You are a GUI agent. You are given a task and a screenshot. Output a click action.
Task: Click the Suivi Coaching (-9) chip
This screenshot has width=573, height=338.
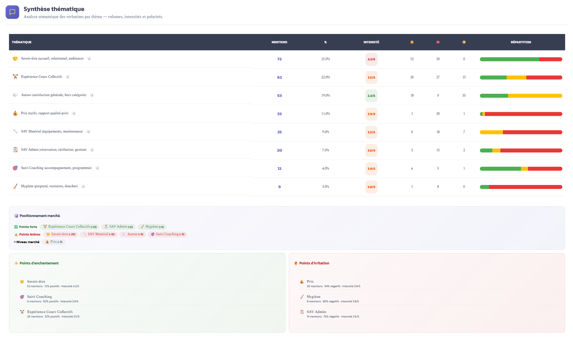click(x=167, y=234)
